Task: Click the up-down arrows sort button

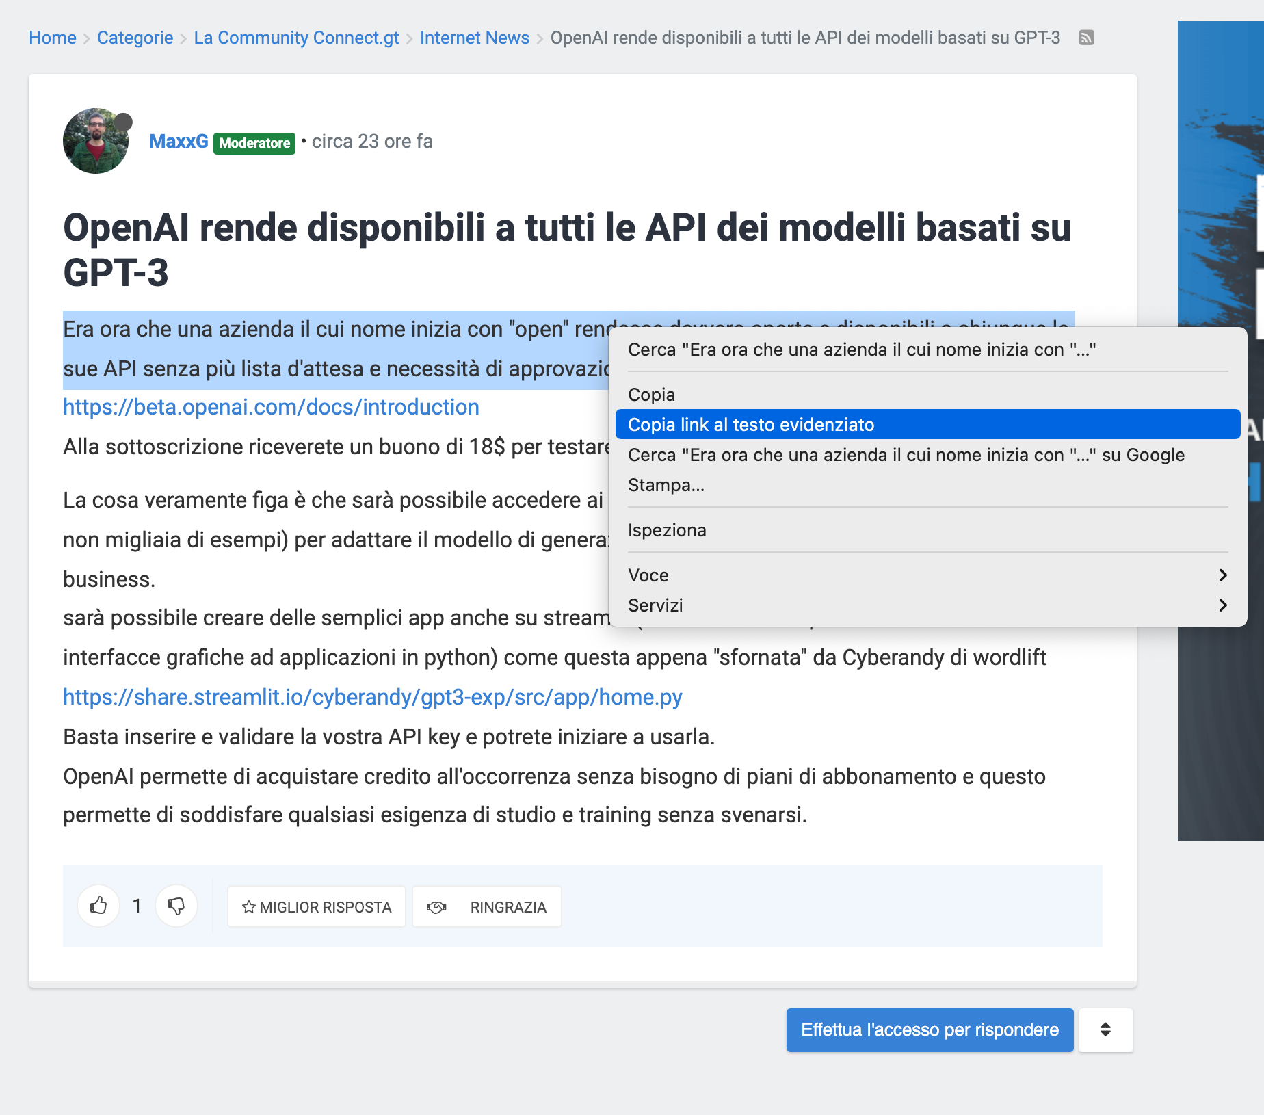Action: pos(1105,1029)
